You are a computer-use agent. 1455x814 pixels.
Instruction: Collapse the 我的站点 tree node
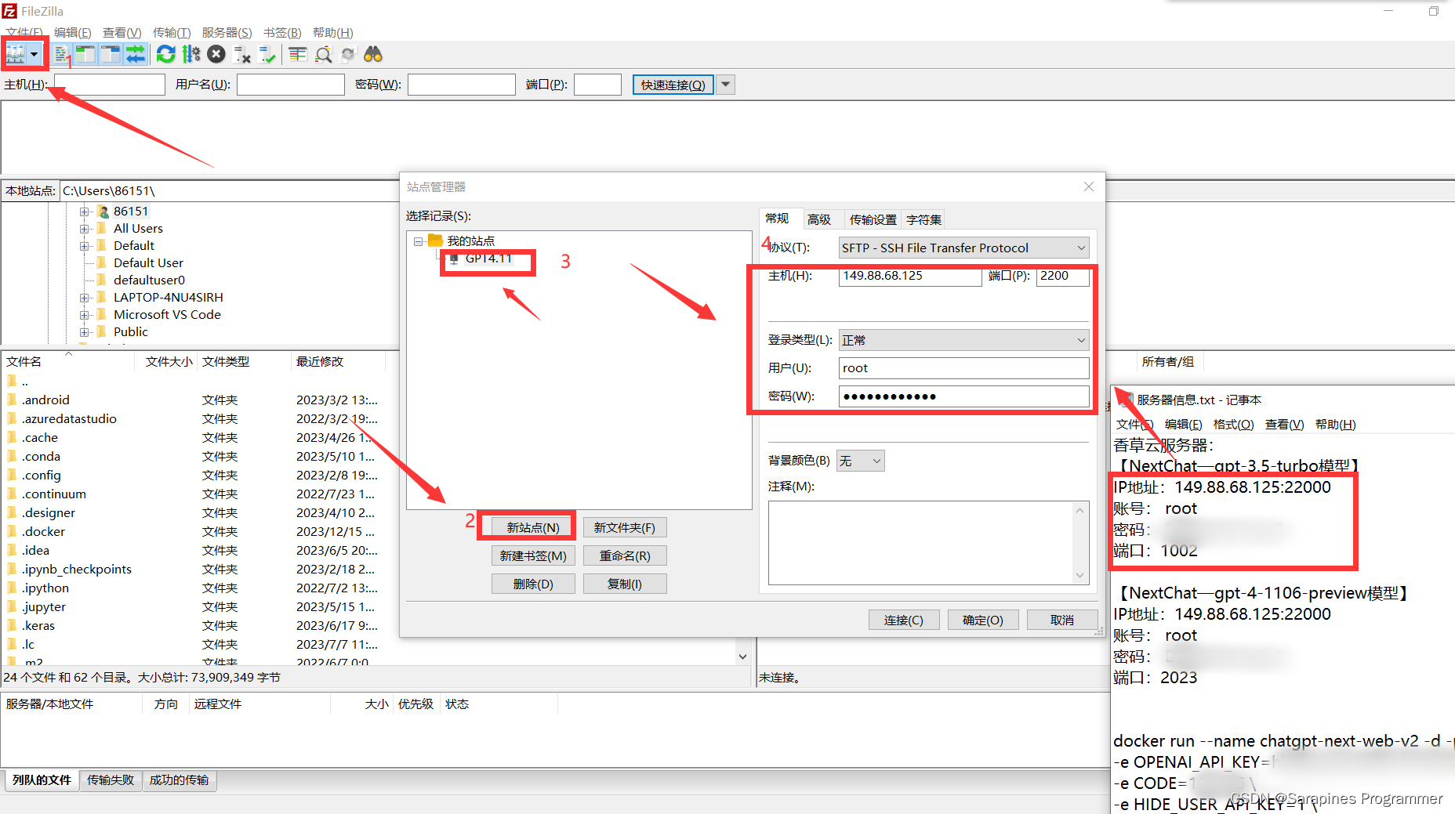(418, 241)
